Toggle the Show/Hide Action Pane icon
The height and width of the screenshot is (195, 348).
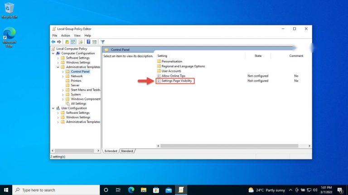point(95,42)
